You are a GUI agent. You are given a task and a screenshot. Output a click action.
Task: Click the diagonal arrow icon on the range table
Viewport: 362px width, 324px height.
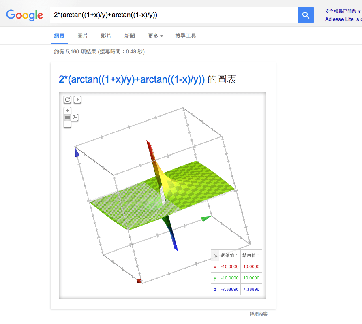(215, 255)
